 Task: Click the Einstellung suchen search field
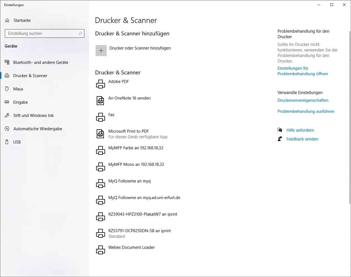click(x=42, y=33)
